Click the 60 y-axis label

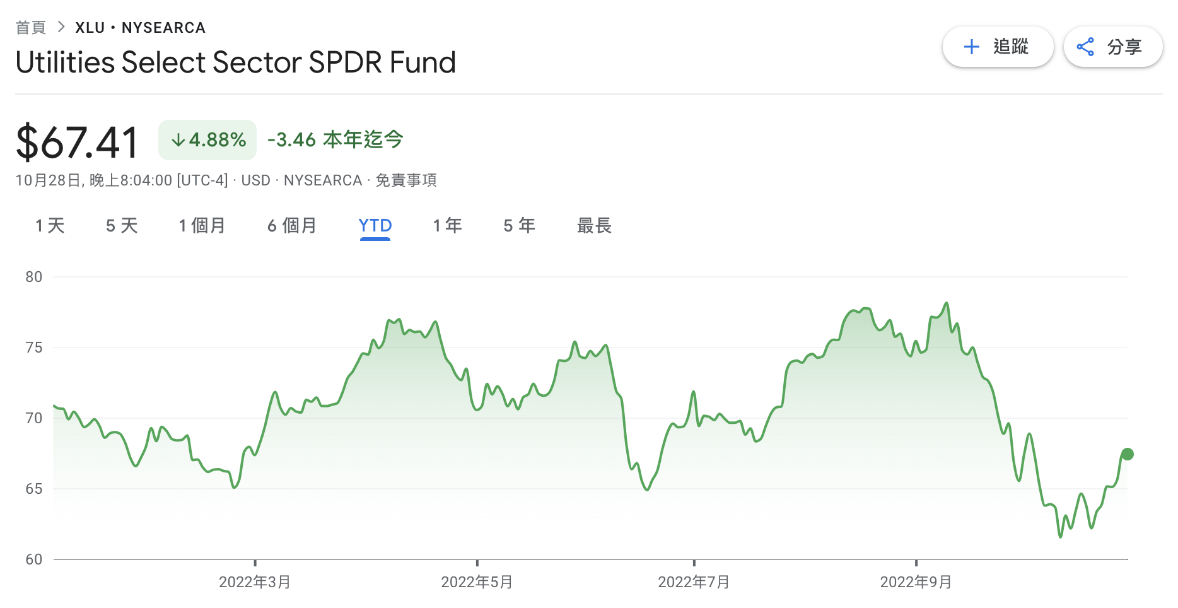pyautogui.click(x=34, y=559)
